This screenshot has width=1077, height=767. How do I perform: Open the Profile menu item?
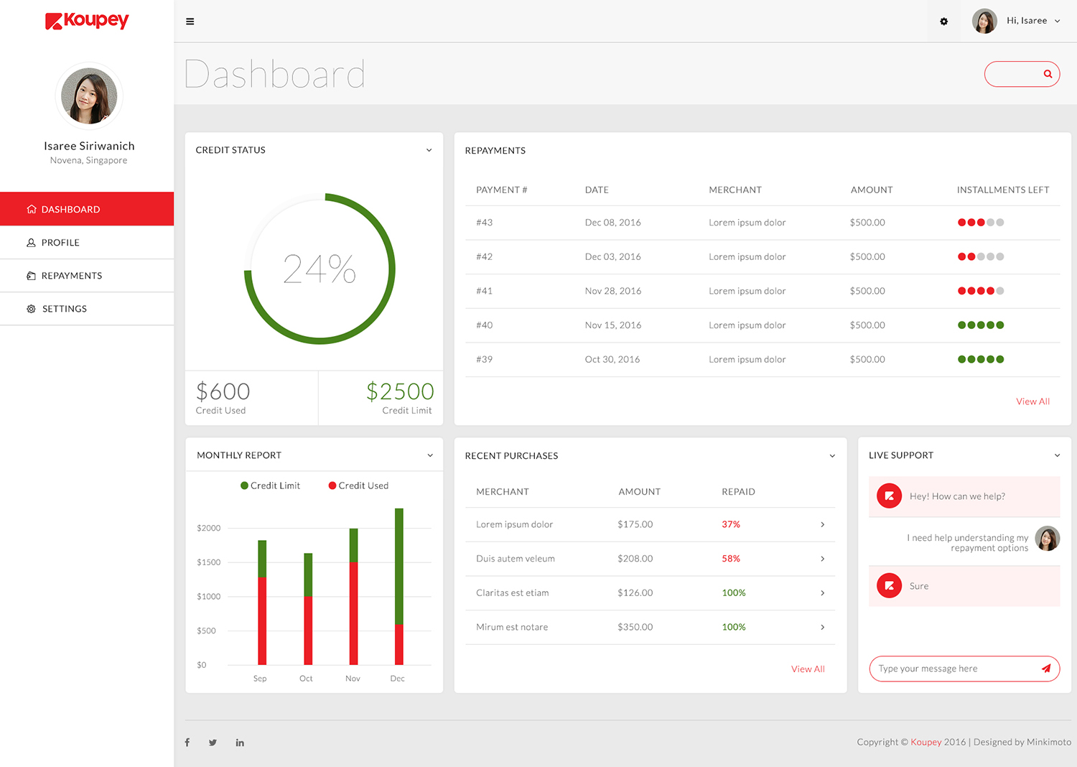tap(87, 243)
